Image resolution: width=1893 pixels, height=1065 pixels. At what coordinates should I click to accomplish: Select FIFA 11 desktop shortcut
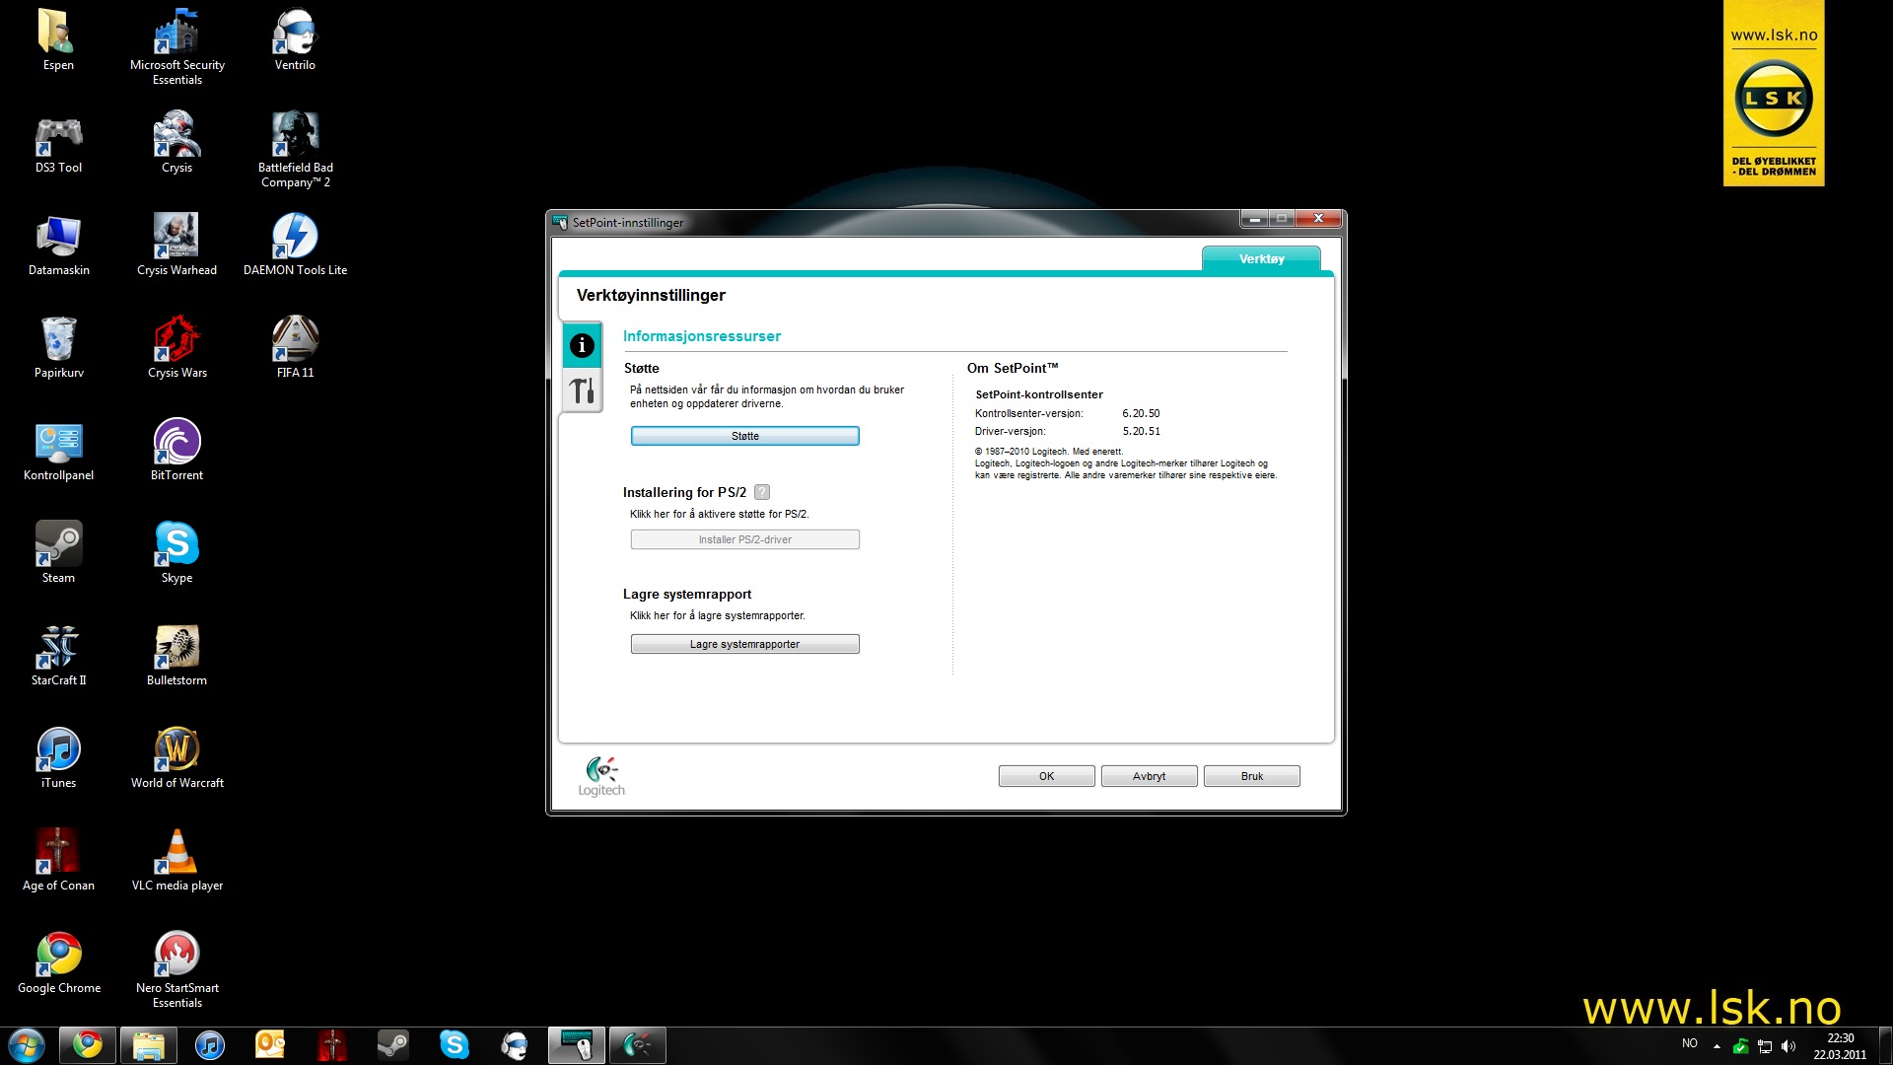295,349
